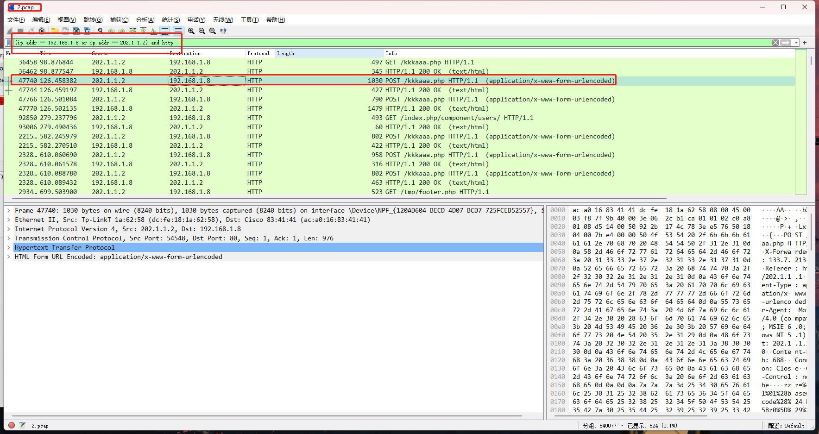Save this capture file

coord(66,31)
